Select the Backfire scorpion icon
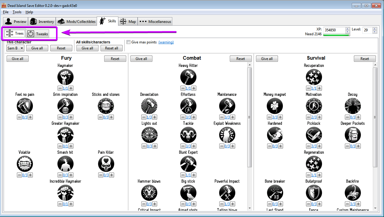The height and width of the screenshot is (217, 384). point(353,193)
